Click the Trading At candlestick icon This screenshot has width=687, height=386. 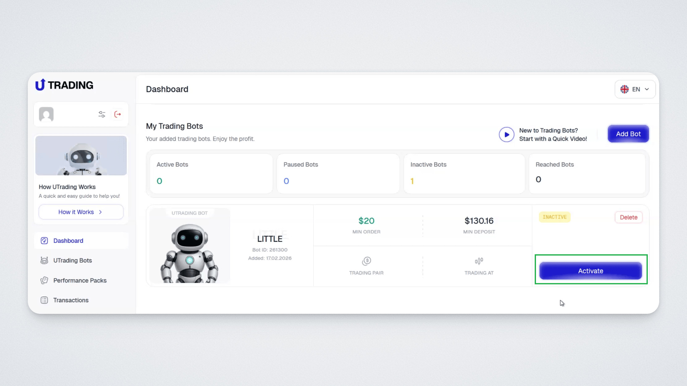[x=479, y=261]
